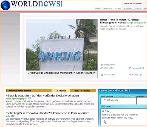Image resolution: width=147 pixels, height=127 pixels.
Task: Open the Employment menu item
Action: point(127,8)
